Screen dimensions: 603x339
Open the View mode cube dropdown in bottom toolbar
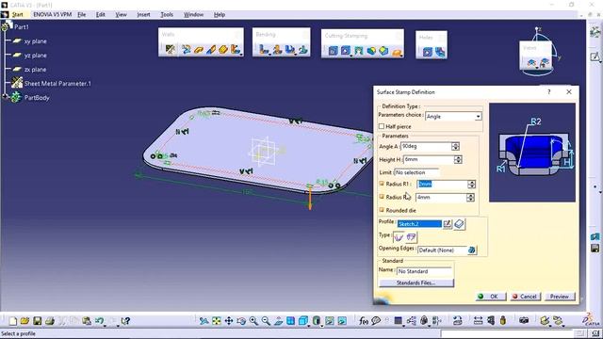coord(309,325)
